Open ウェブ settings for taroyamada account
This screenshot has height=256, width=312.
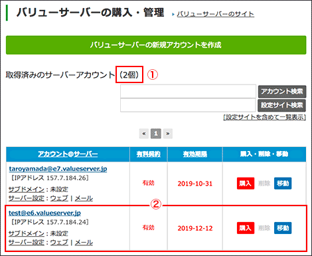[59, 198]
